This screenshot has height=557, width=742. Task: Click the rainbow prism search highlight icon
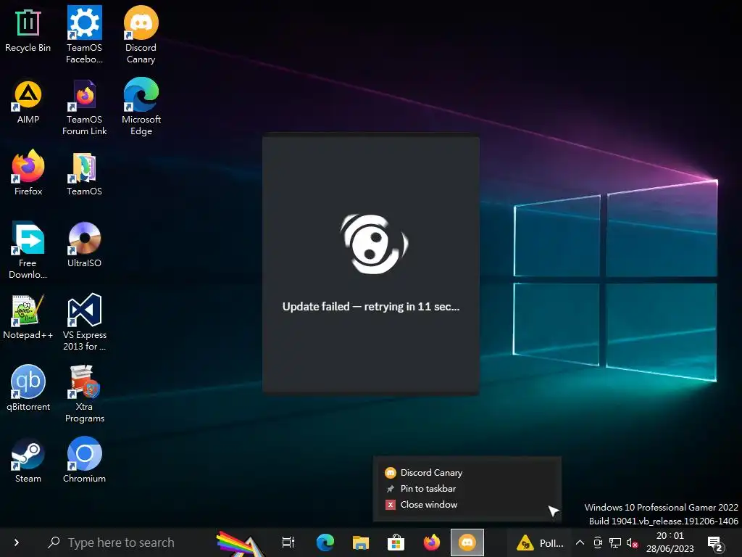coord(240,543)
